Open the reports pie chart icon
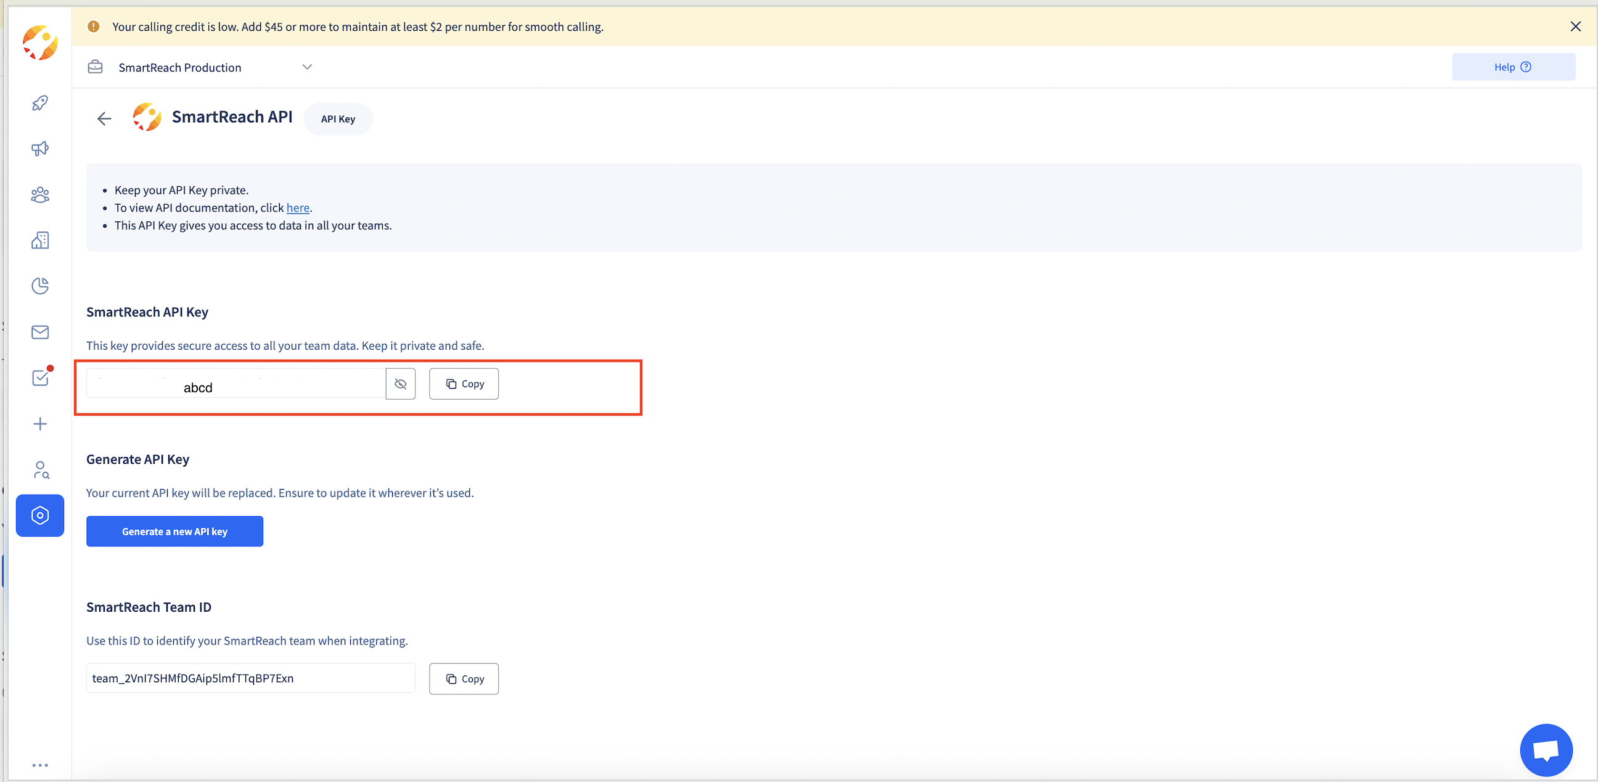 click(x=40, y=286)
